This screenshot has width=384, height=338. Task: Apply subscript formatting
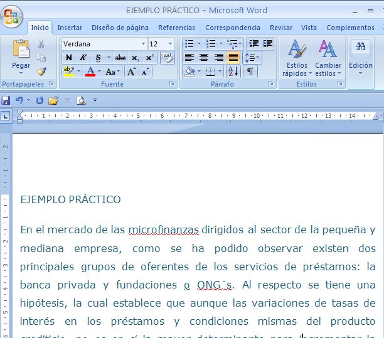coord(135,58)
